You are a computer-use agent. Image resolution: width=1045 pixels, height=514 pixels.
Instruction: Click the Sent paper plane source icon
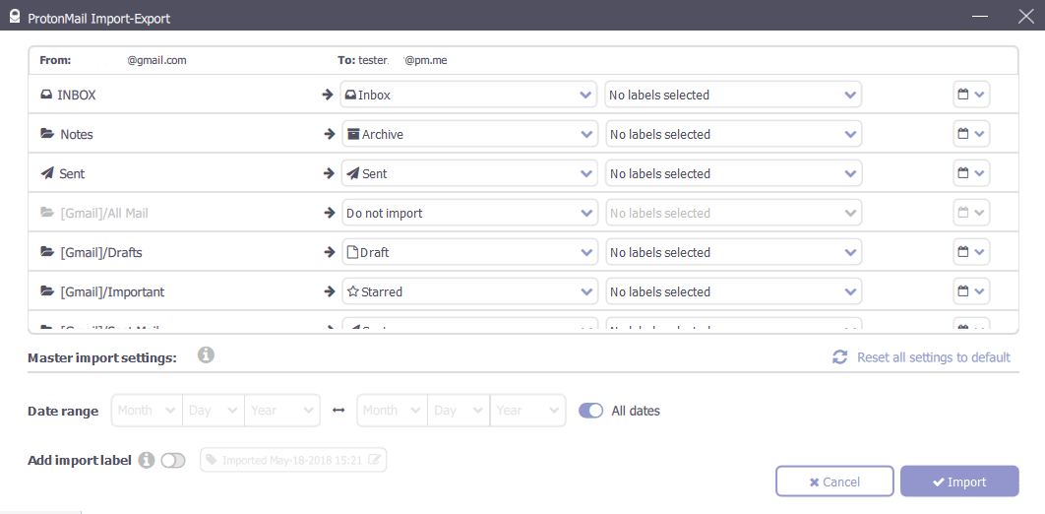[x=46, y=173]
